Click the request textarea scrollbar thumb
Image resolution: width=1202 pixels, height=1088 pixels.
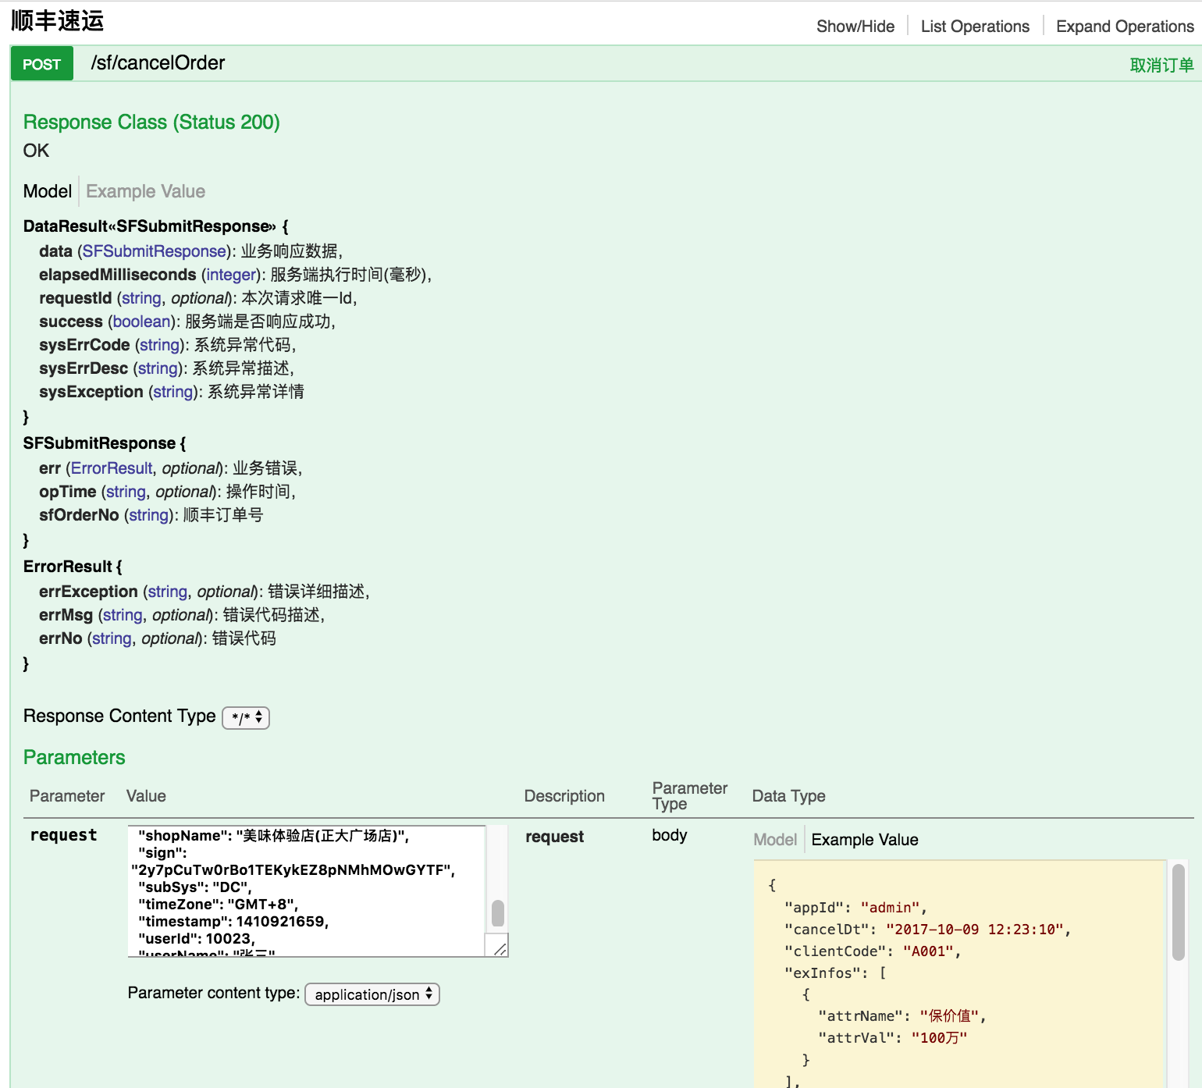[498, 912]
